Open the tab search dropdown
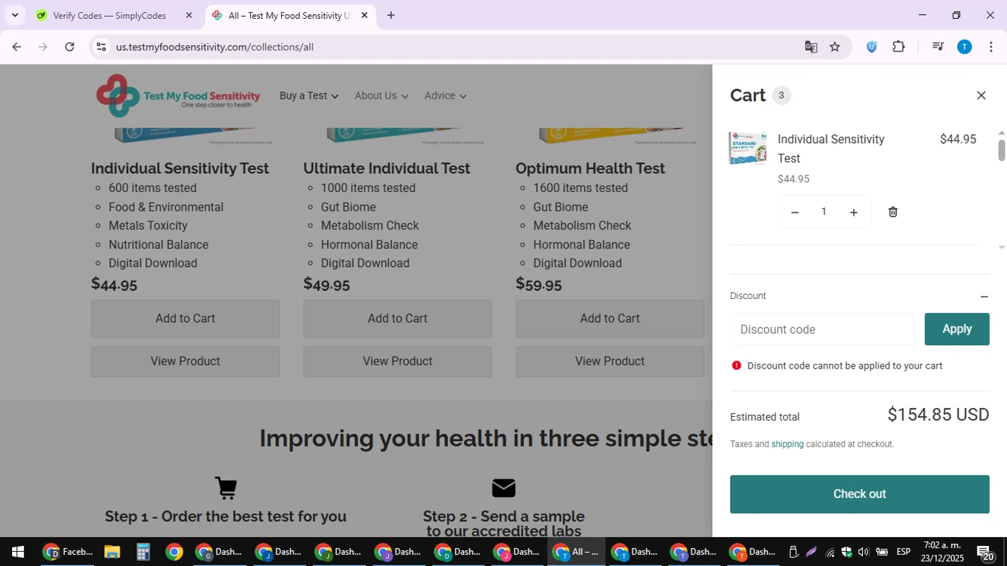The width and height of the screenshot is (1007, 566). [x=15, y=15]
